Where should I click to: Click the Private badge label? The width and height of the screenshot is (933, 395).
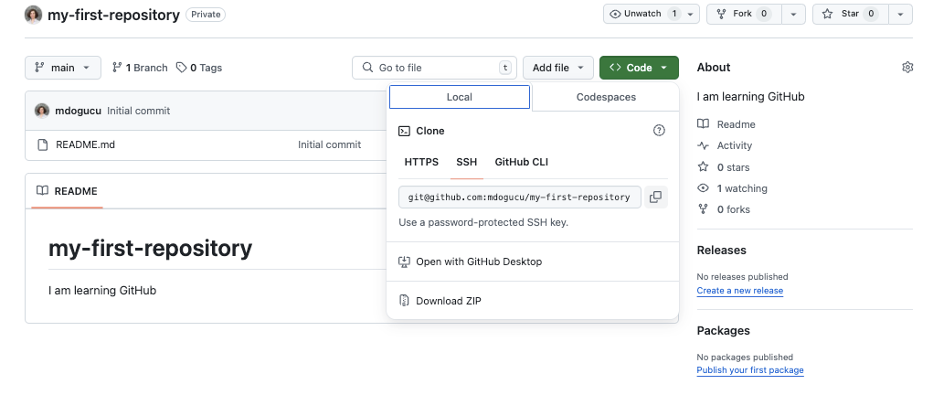(206, 15)
